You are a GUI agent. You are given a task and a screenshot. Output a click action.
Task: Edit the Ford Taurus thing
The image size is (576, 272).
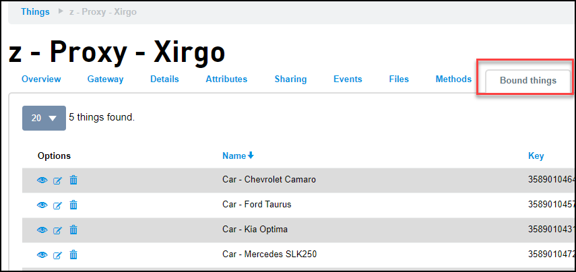point(58,205)
